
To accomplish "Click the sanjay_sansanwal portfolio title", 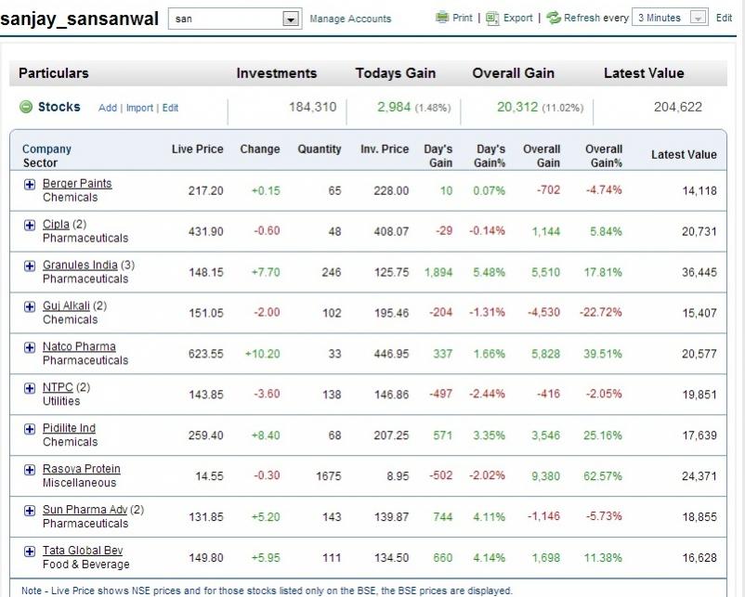I will click(x=79, y=19).
